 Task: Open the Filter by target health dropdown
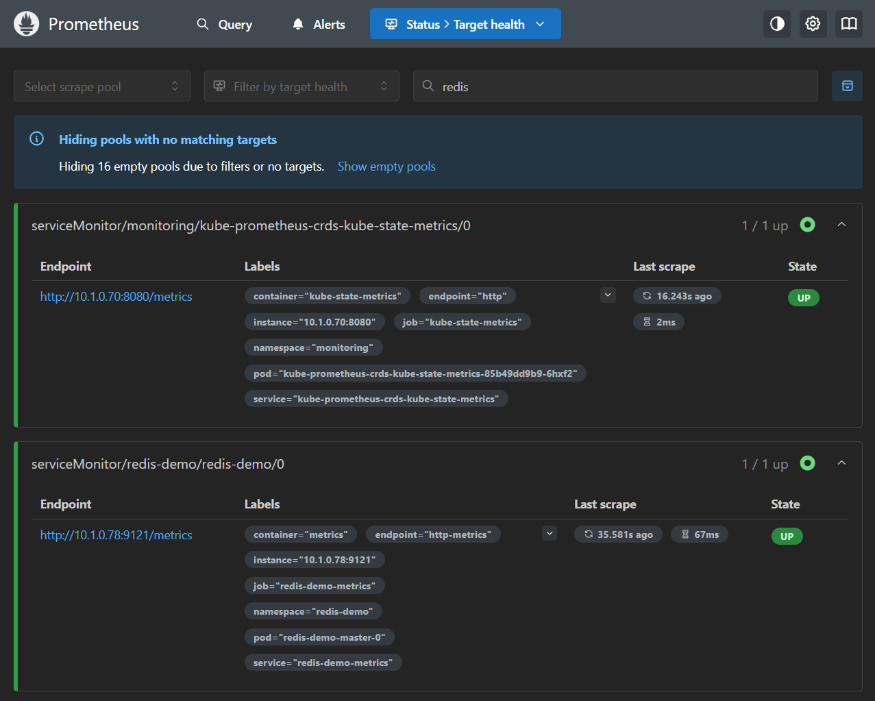[x=301, y=86]
